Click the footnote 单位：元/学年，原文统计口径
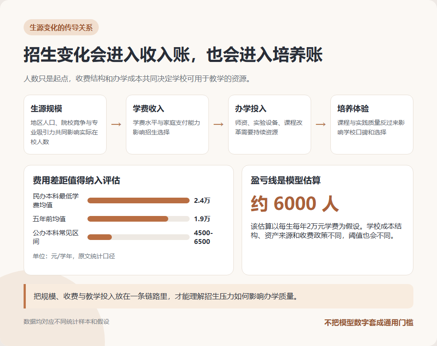This screenshot has width=437, height=346. click(74, 256)
